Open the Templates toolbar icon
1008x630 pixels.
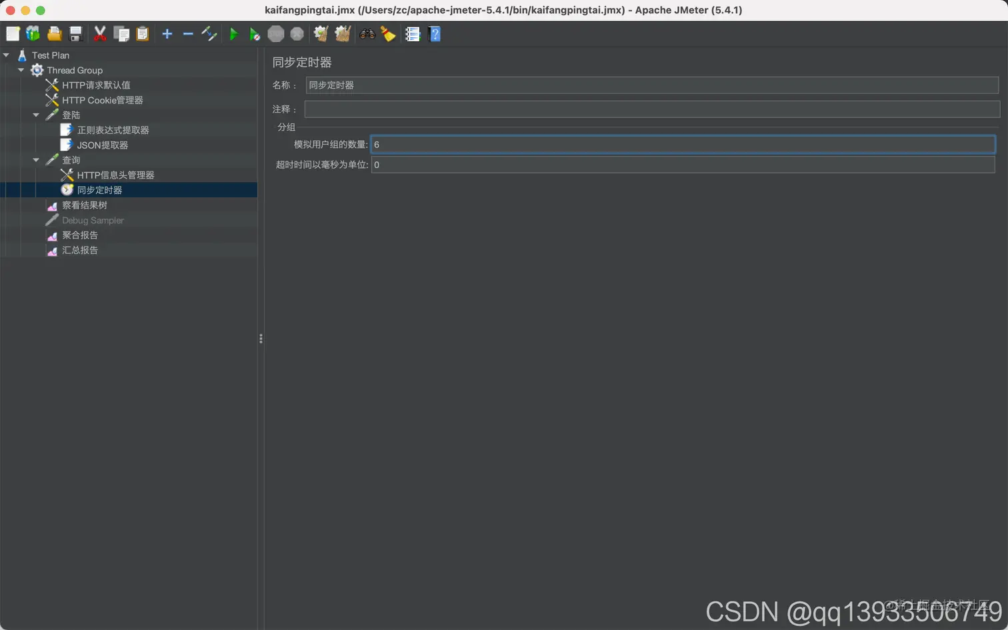pyautogui.click(x=33, y=34)
